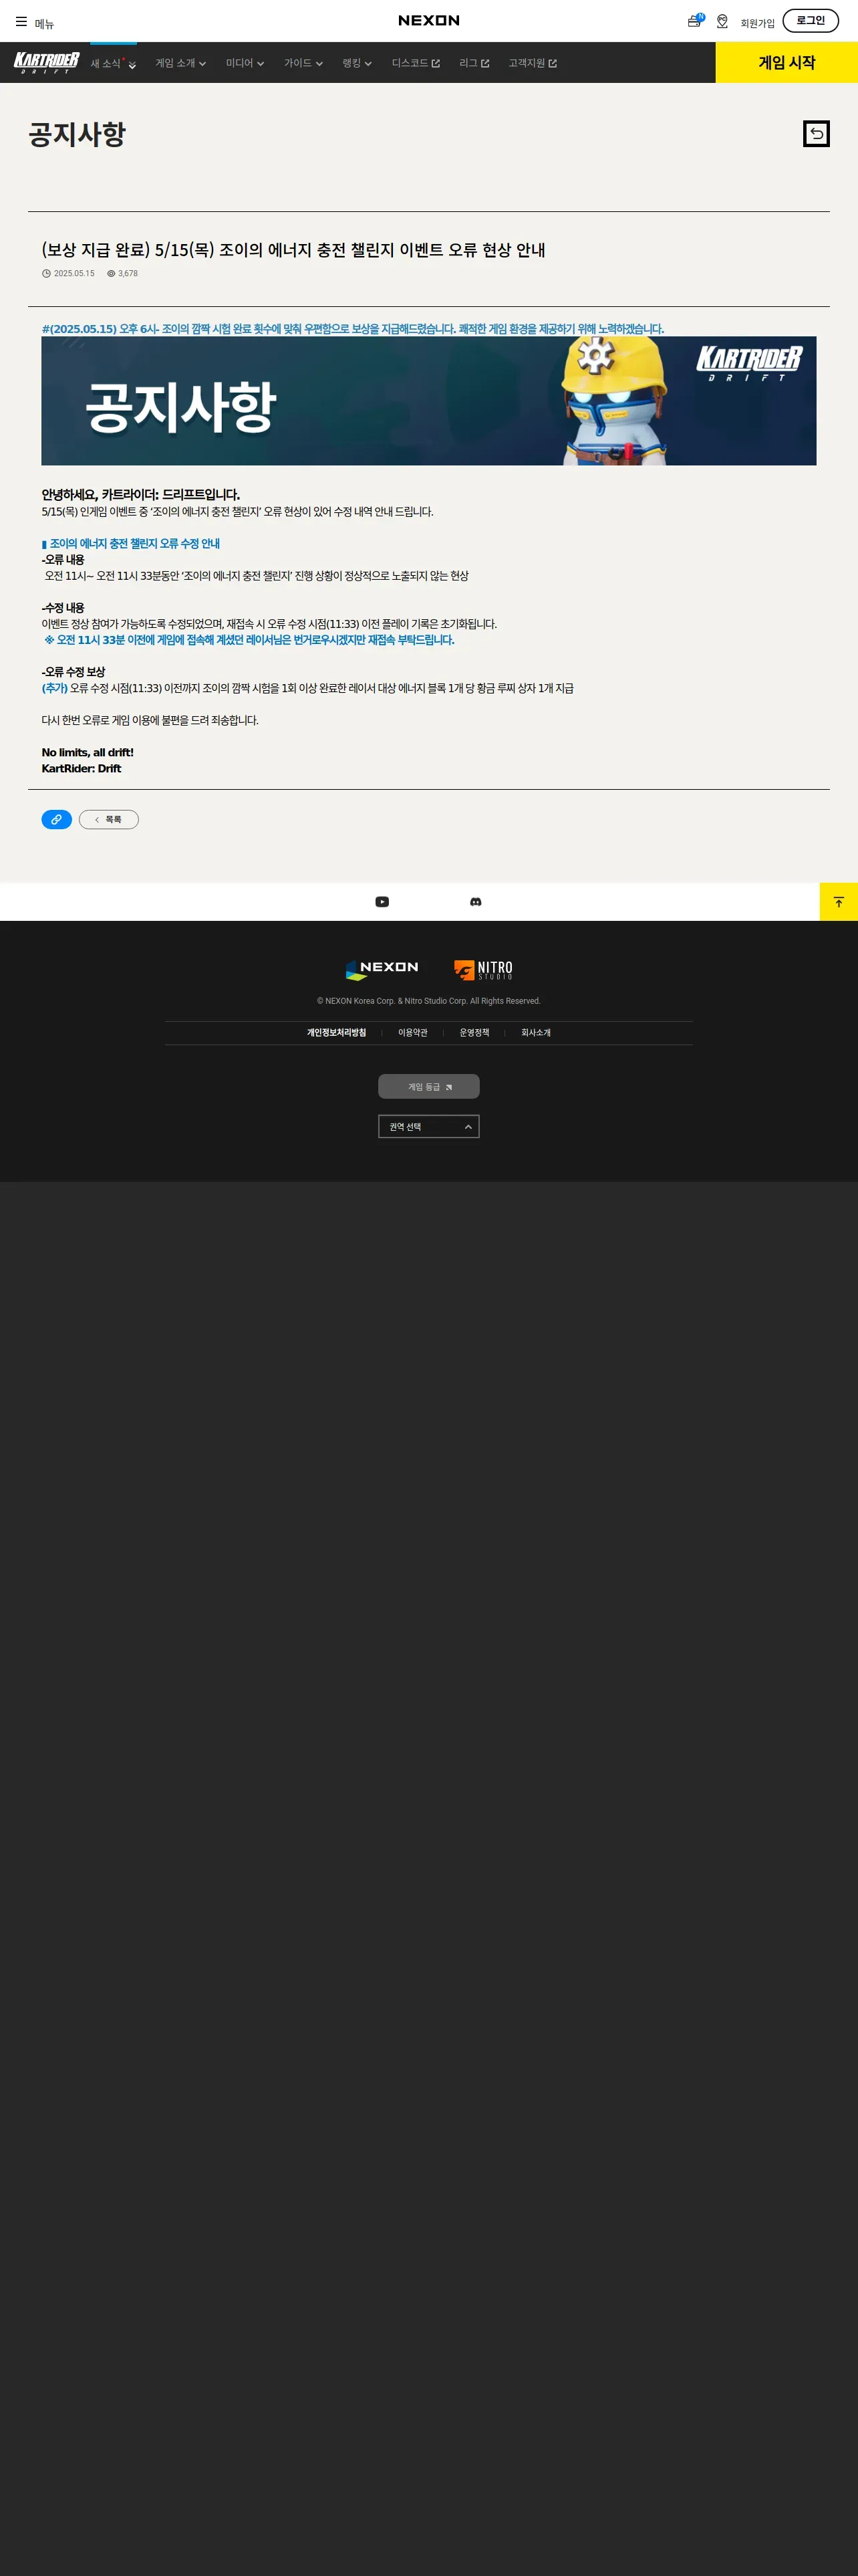Viewport: 858px width, 2576px height.
Task: Click the footer NEXON logo
Action: tap(382, 969)
